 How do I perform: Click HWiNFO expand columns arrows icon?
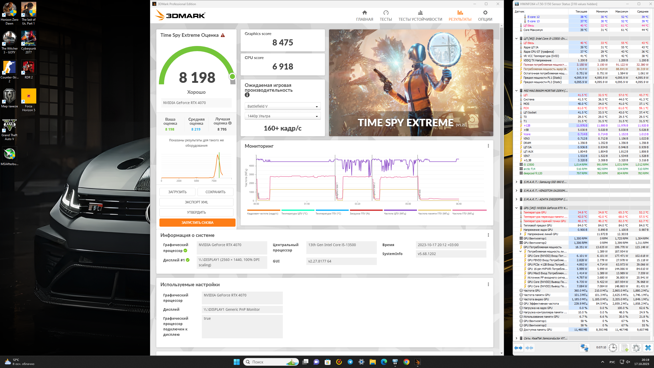pos(518,348)
